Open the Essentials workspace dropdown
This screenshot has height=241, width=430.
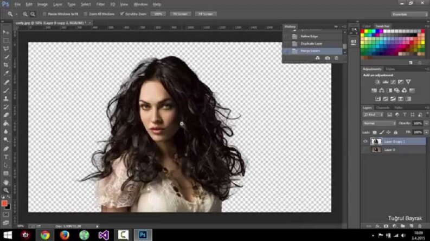click(x=409, y=14)
